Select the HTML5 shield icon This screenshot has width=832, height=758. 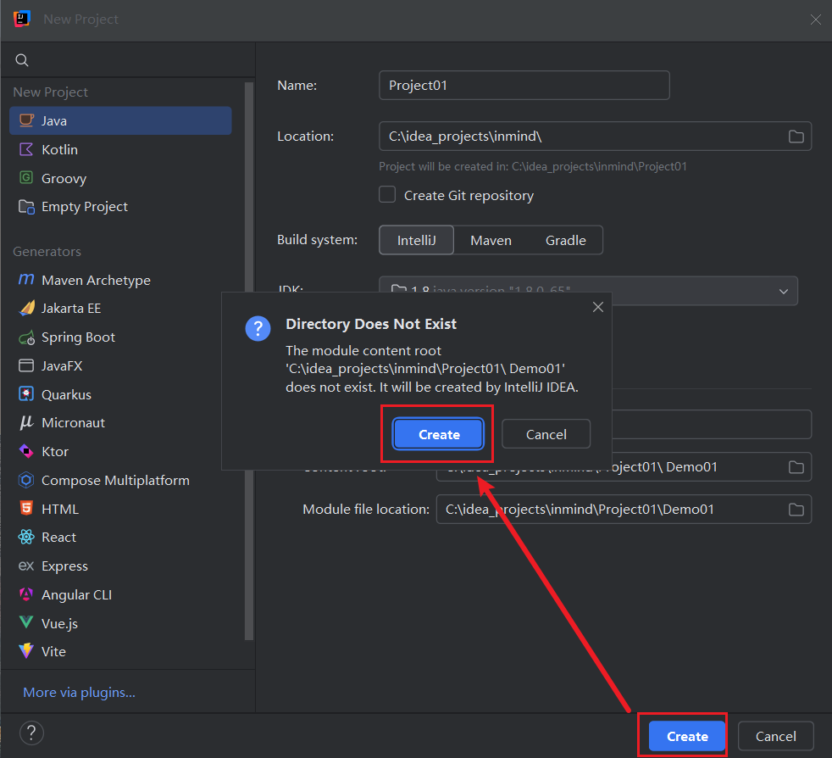[x=26, y=509]
